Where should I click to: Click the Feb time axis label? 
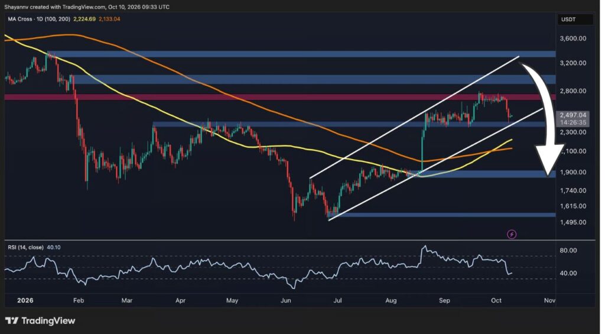(x=79, y=300)
